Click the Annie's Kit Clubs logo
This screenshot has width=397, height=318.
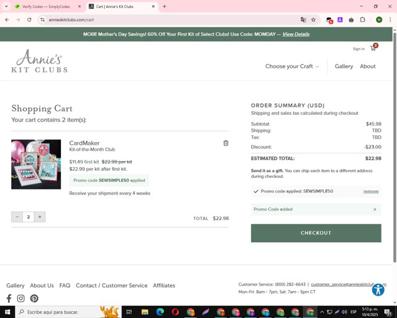(x=40, y=61)
